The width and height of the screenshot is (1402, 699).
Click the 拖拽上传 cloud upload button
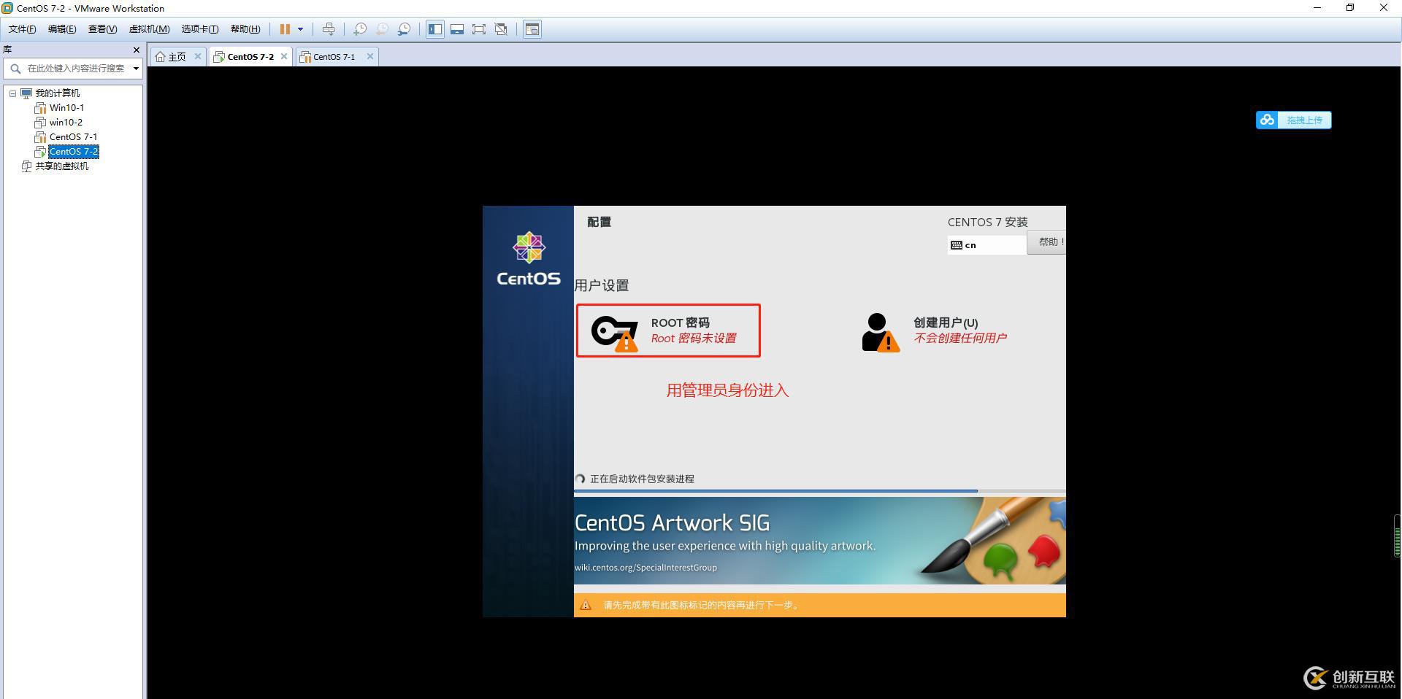point(1293,120)
